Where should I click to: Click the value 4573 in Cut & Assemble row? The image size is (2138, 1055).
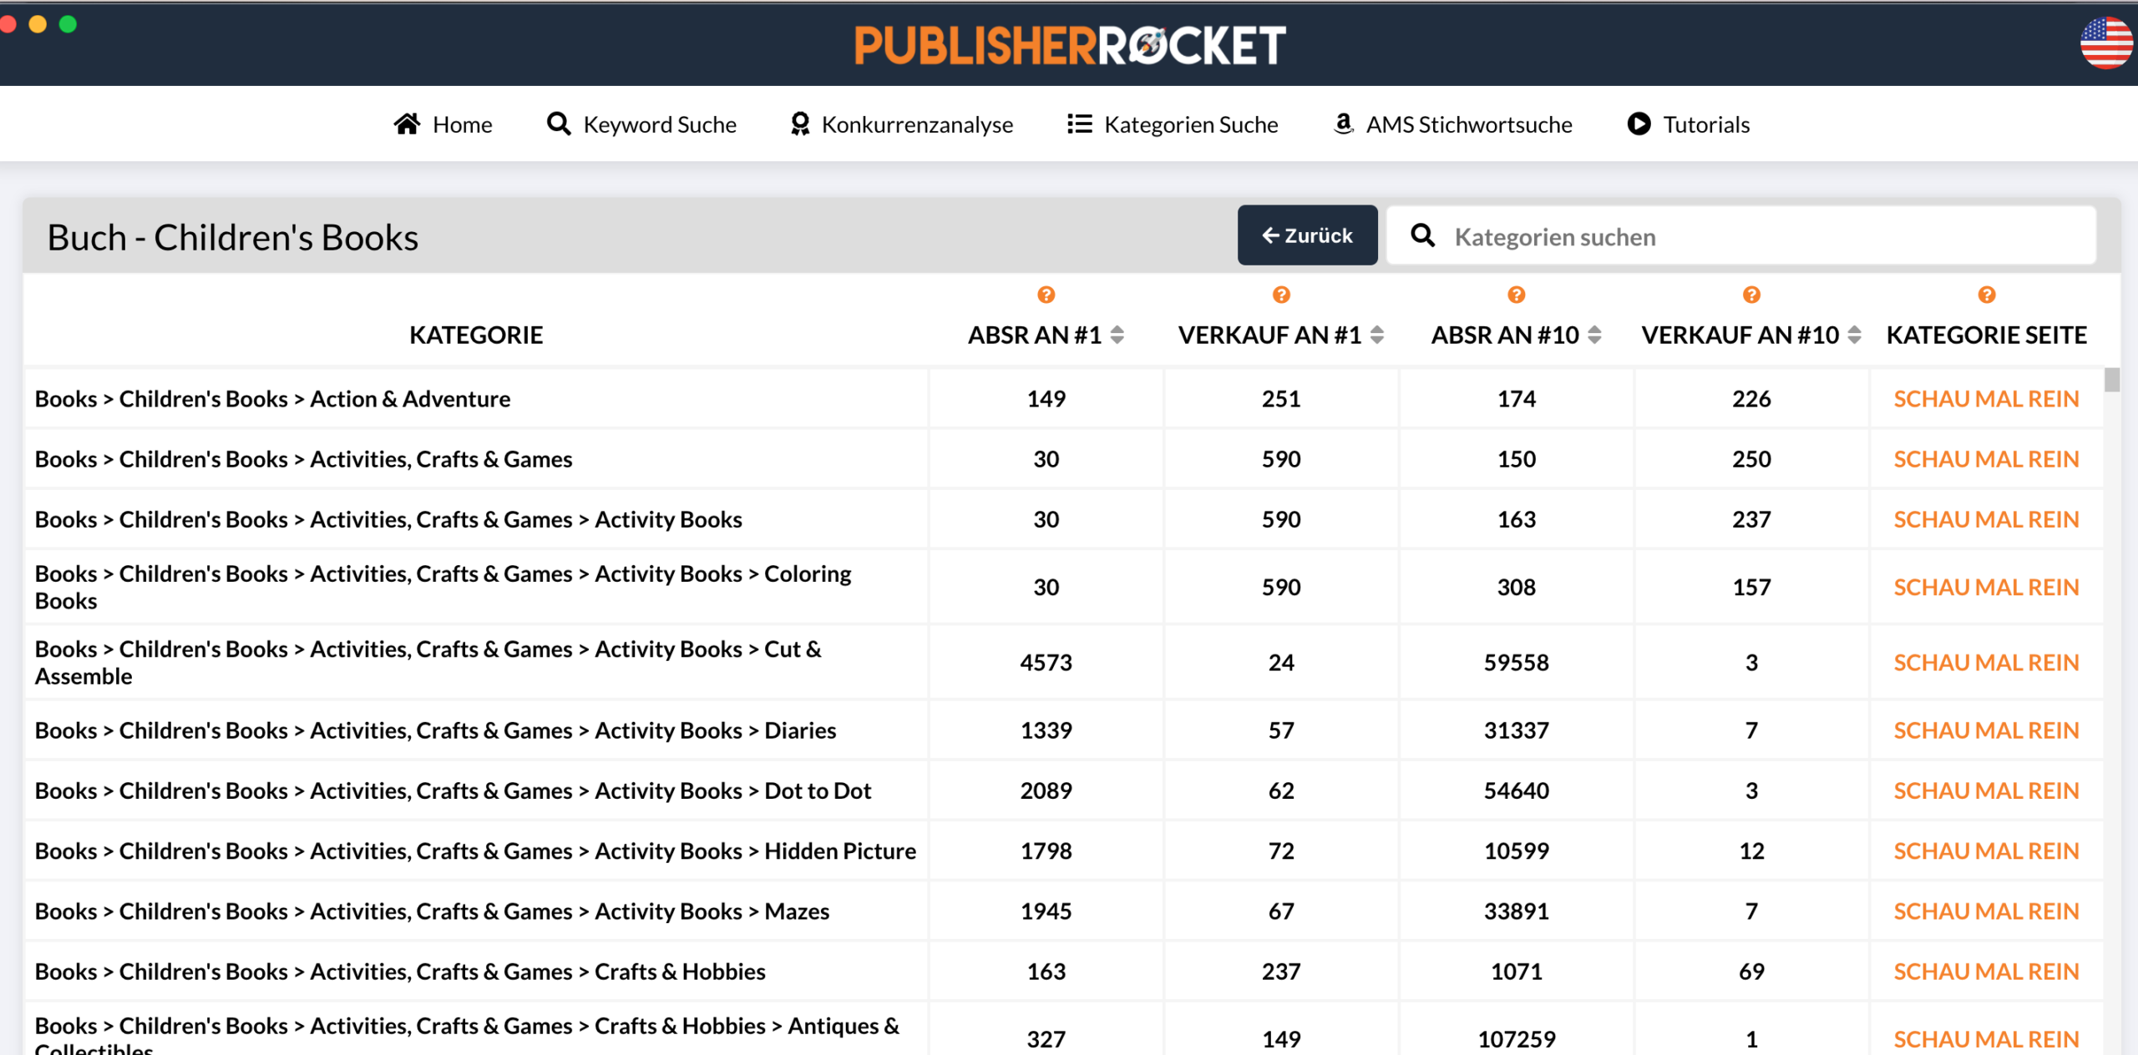click(x=1046, y=663)
